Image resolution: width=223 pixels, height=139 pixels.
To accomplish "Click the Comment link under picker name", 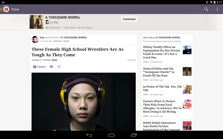I will point(57,41).
